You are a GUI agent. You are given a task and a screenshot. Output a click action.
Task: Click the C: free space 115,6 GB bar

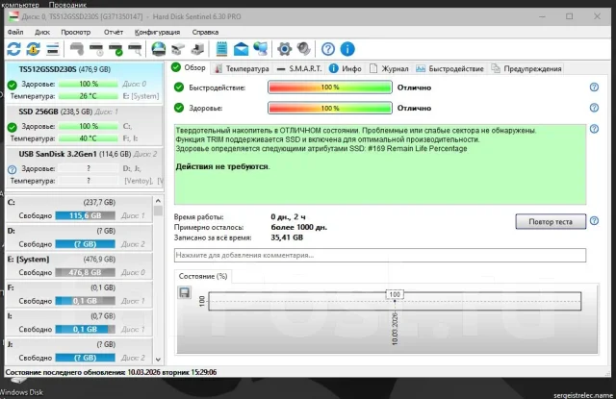click(x=86, y=215)
